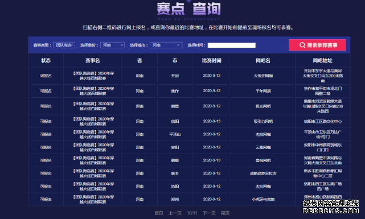
Task: Click the event name in the 开封 row
Action: [x=93, y=76]
